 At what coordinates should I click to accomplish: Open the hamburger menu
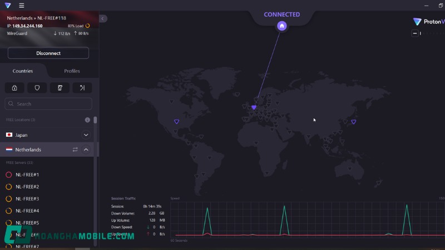pos(22,6)
